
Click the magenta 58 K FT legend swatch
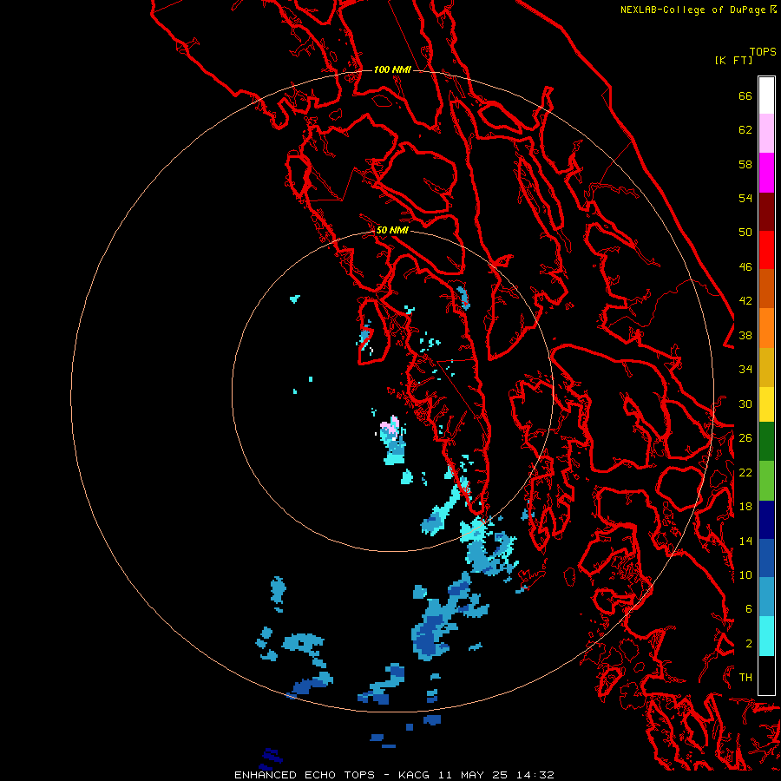tap(766, 173)
